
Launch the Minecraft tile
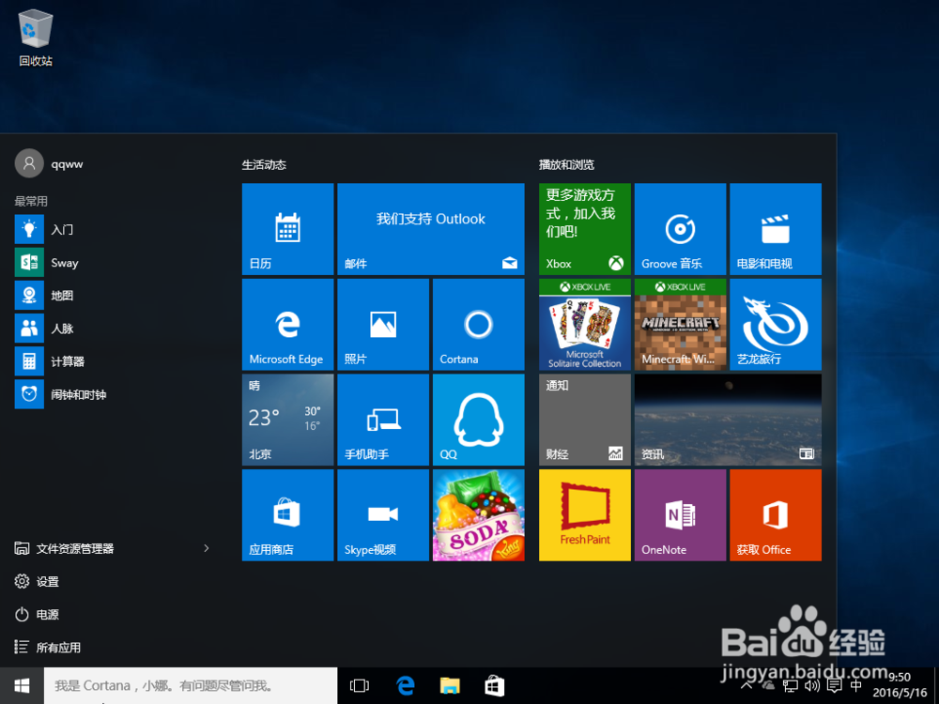[680, 325]
